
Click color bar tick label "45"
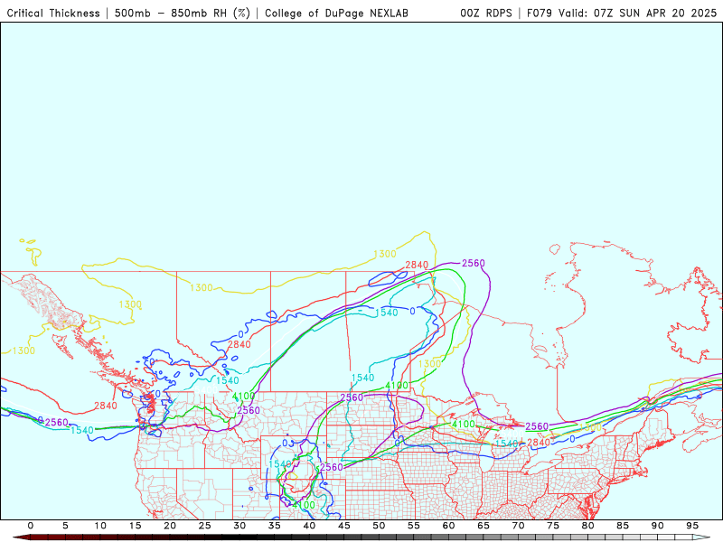point(344,526)
